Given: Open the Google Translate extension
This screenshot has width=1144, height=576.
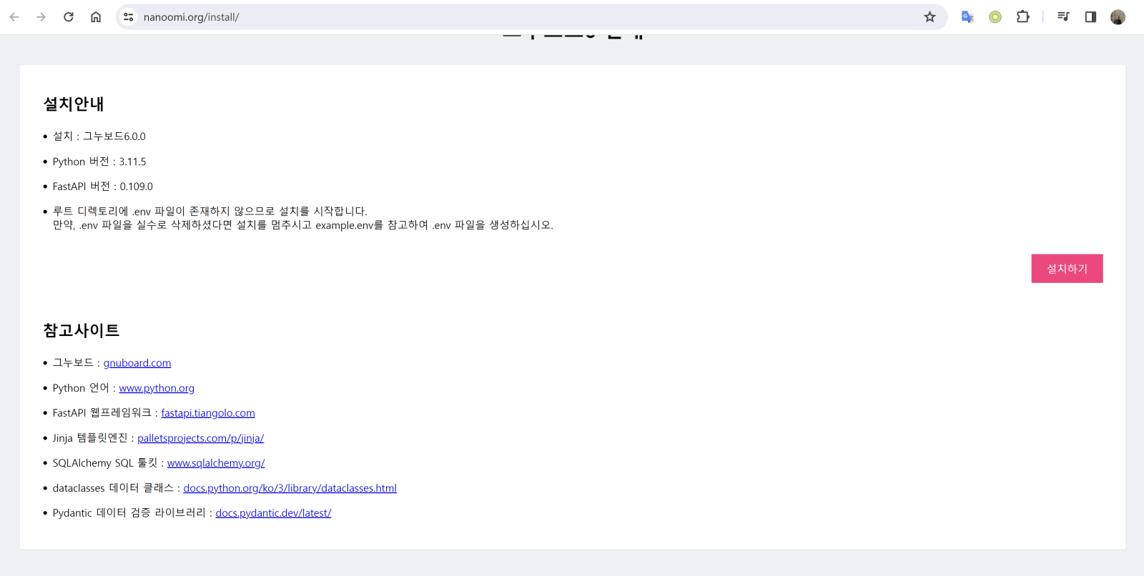Looking at the screenshot, I should (x=967, y=17).
